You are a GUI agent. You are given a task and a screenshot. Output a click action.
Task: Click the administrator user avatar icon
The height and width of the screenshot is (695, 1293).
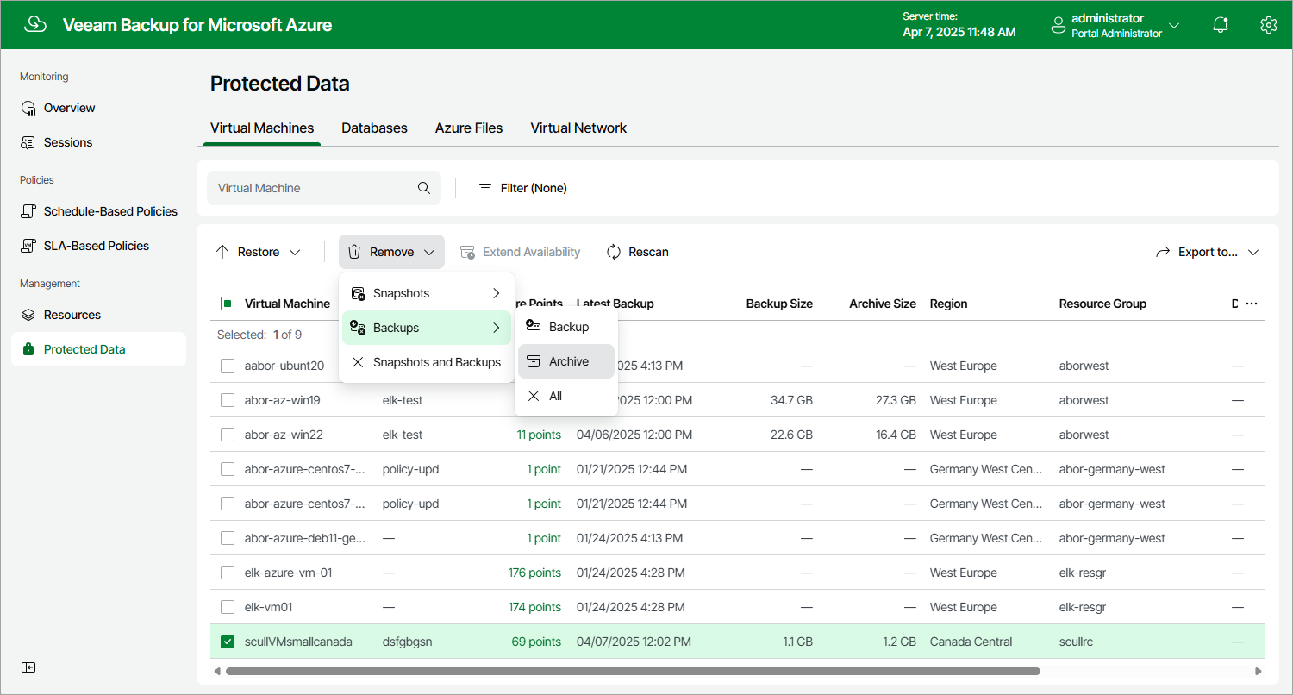click(x=1059, y=26)
